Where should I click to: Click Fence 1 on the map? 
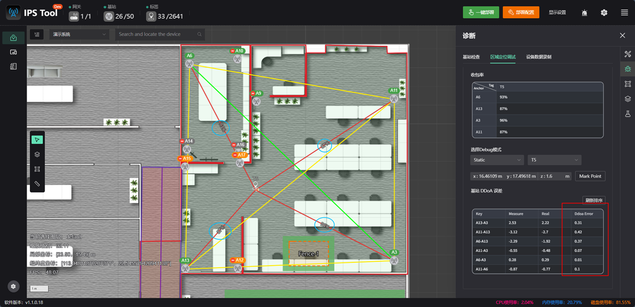click(x=309, y=254)
